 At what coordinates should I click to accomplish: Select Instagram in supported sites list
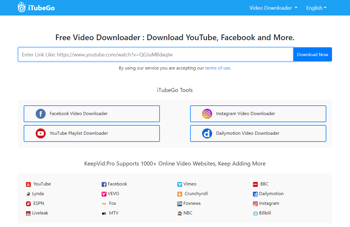269,203
